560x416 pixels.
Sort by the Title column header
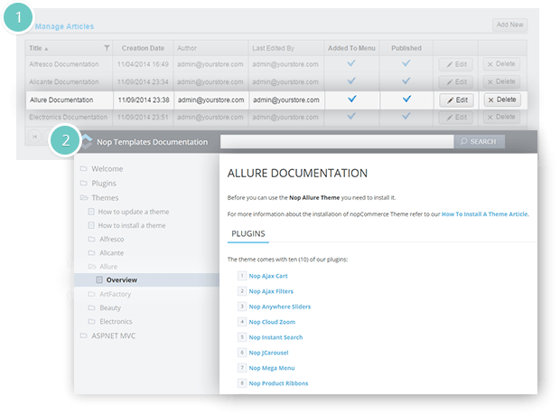(39, 48)
